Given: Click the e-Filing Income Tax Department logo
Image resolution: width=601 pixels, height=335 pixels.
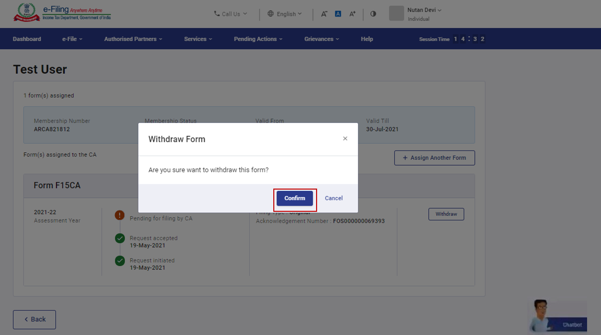Looking at the screenshot, I should 62,13.
